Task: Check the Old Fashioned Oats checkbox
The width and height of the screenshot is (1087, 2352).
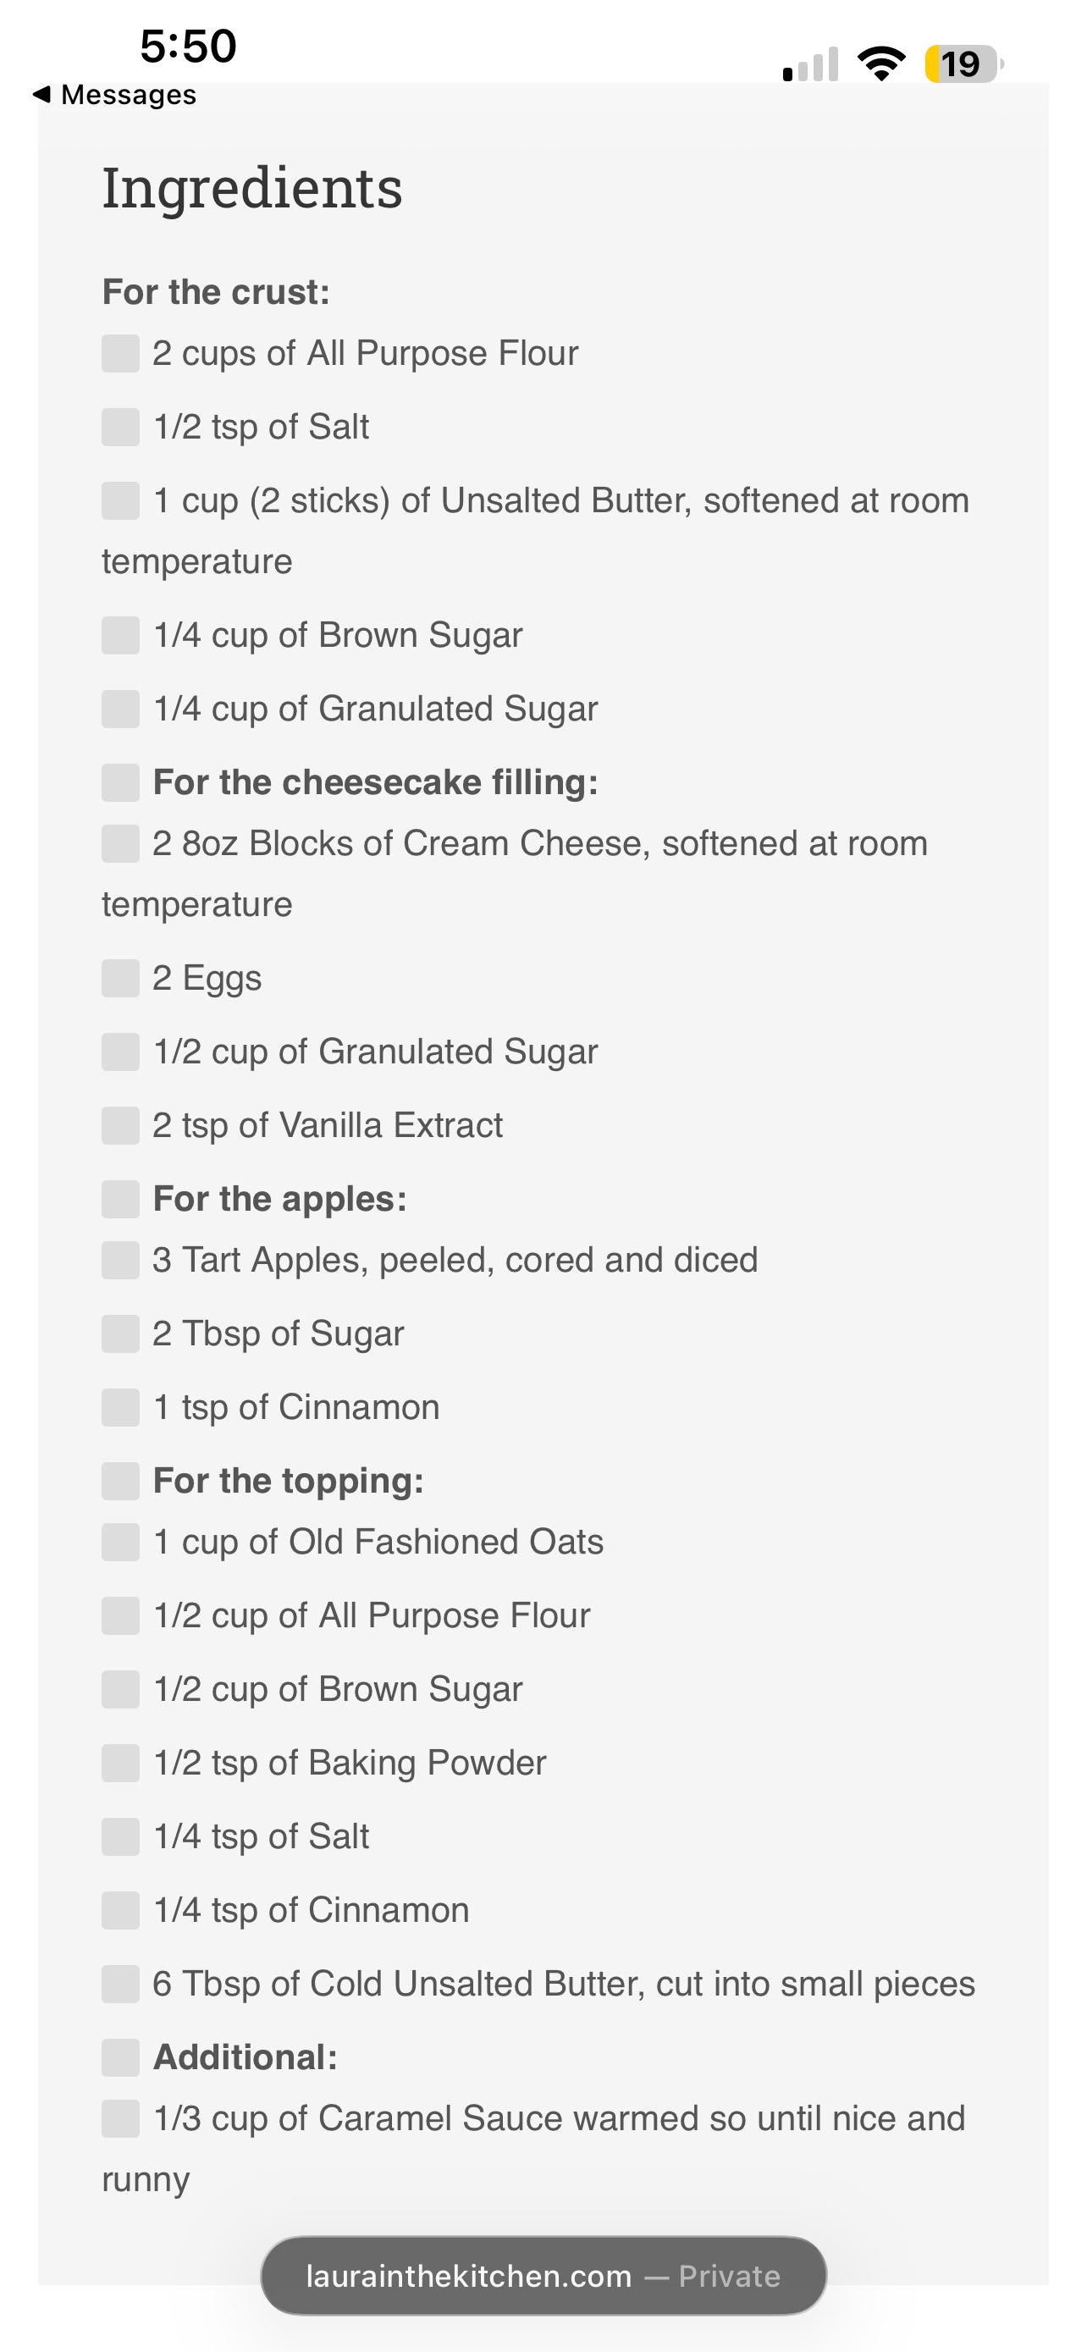Action: 120,1542
